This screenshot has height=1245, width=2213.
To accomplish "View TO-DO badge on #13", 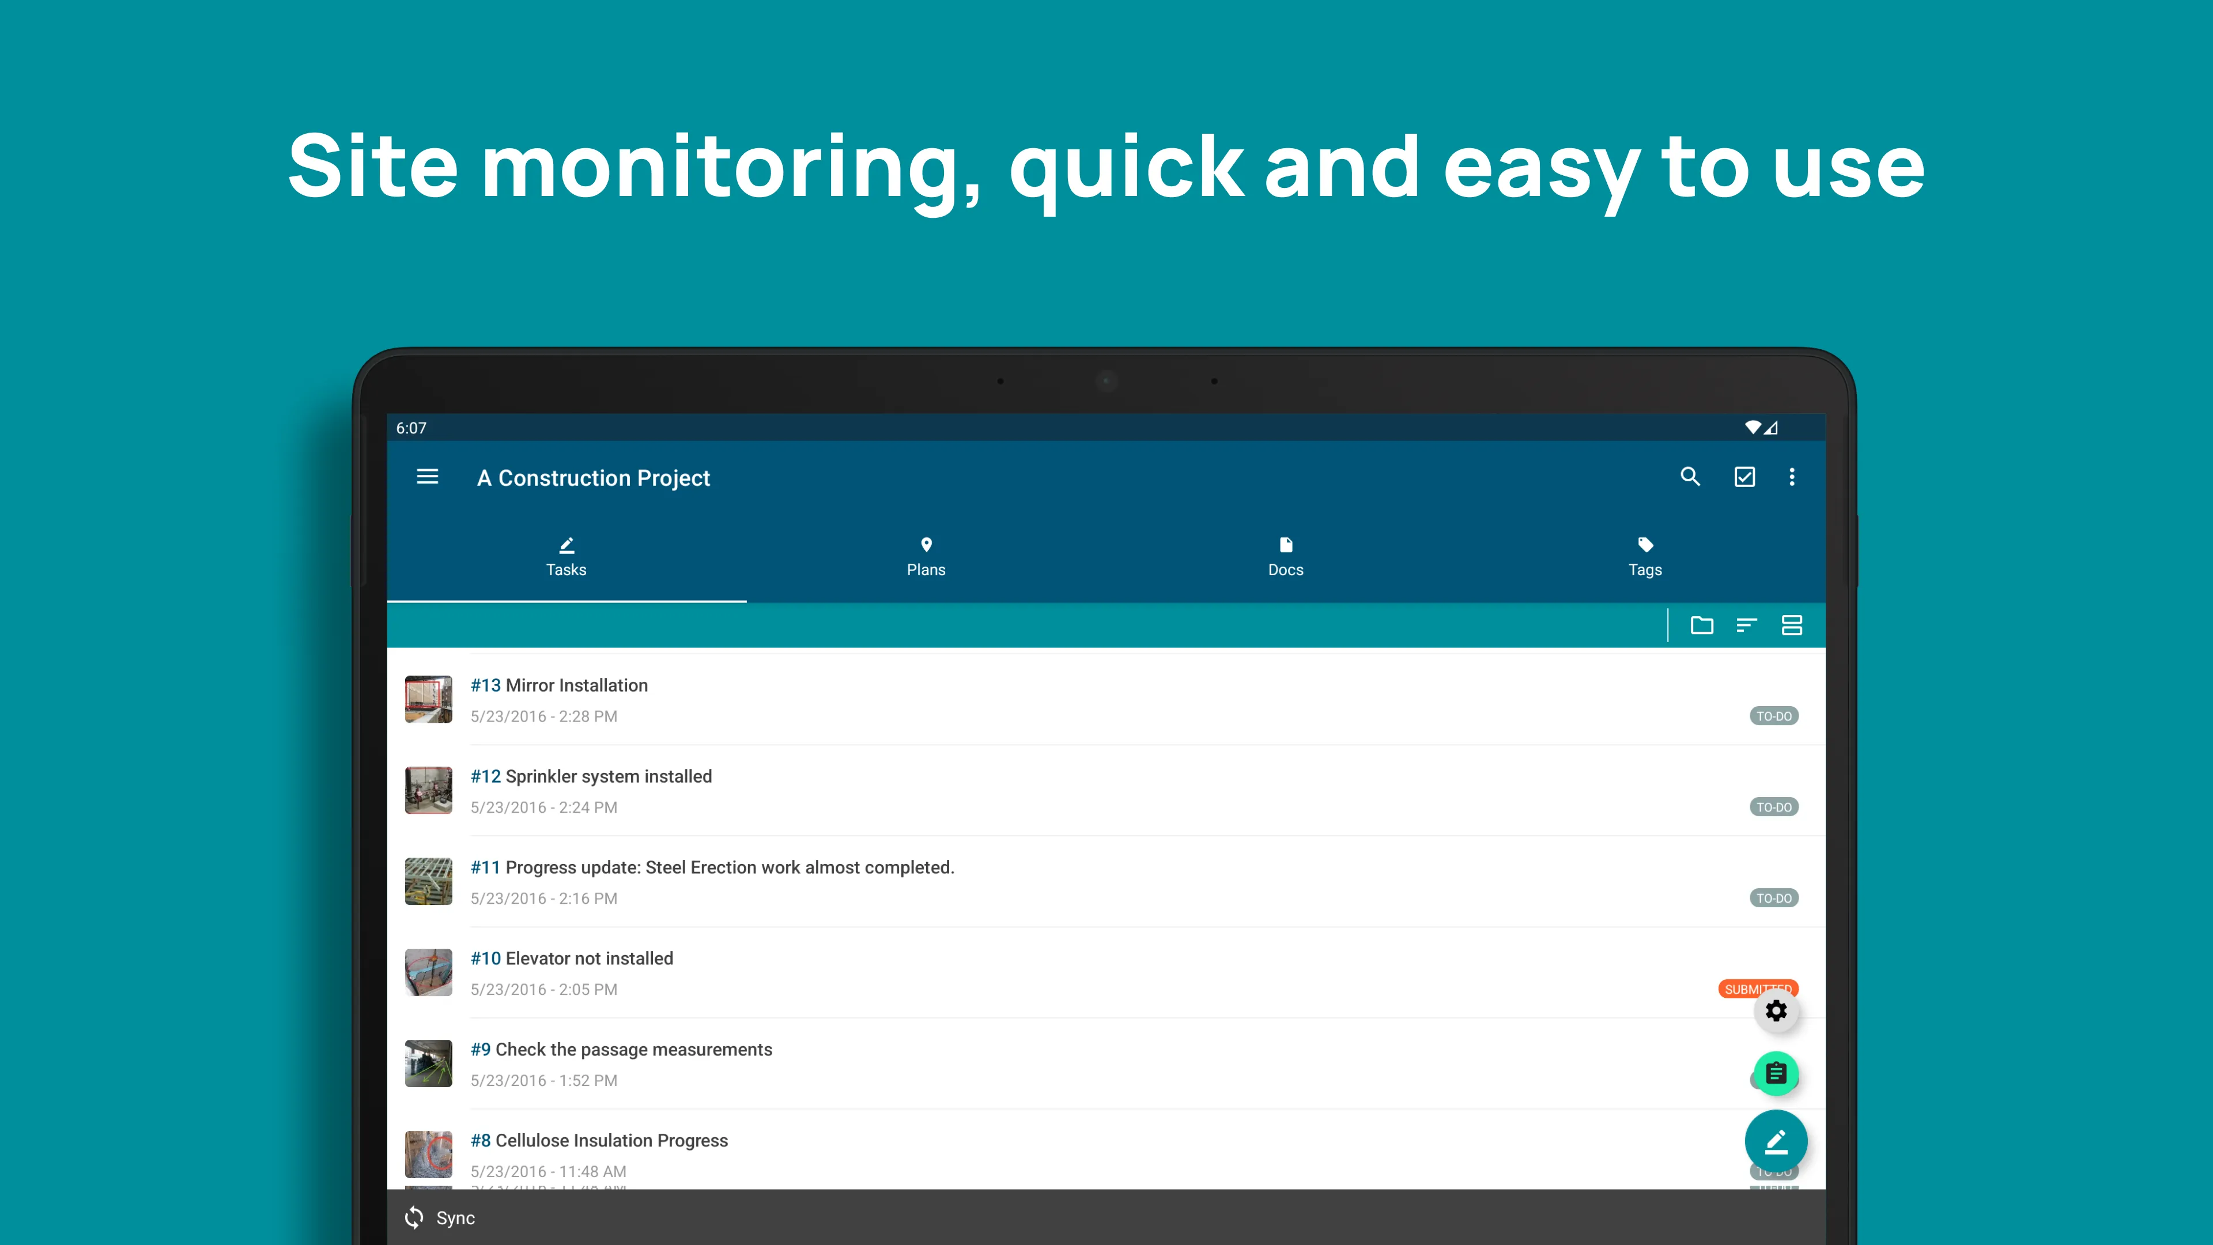I will click(1772, 716).
